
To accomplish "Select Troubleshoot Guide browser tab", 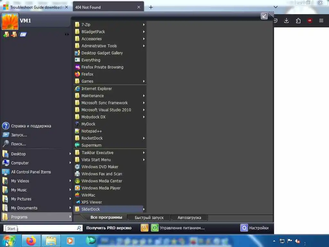I will click(36, 7).
